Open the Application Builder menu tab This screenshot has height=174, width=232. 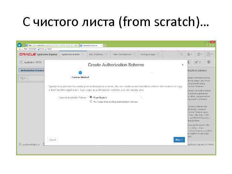pos(71,54)
